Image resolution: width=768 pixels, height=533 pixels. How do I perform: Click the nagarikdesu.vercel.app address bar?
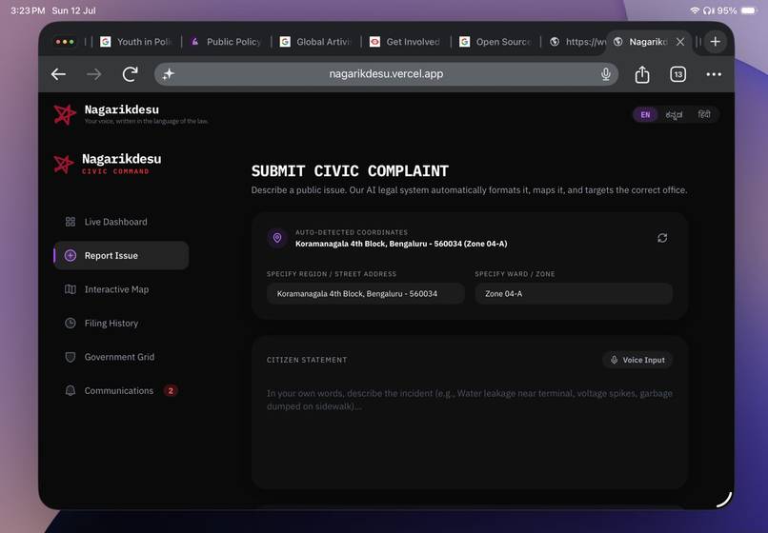coord(386,74)
